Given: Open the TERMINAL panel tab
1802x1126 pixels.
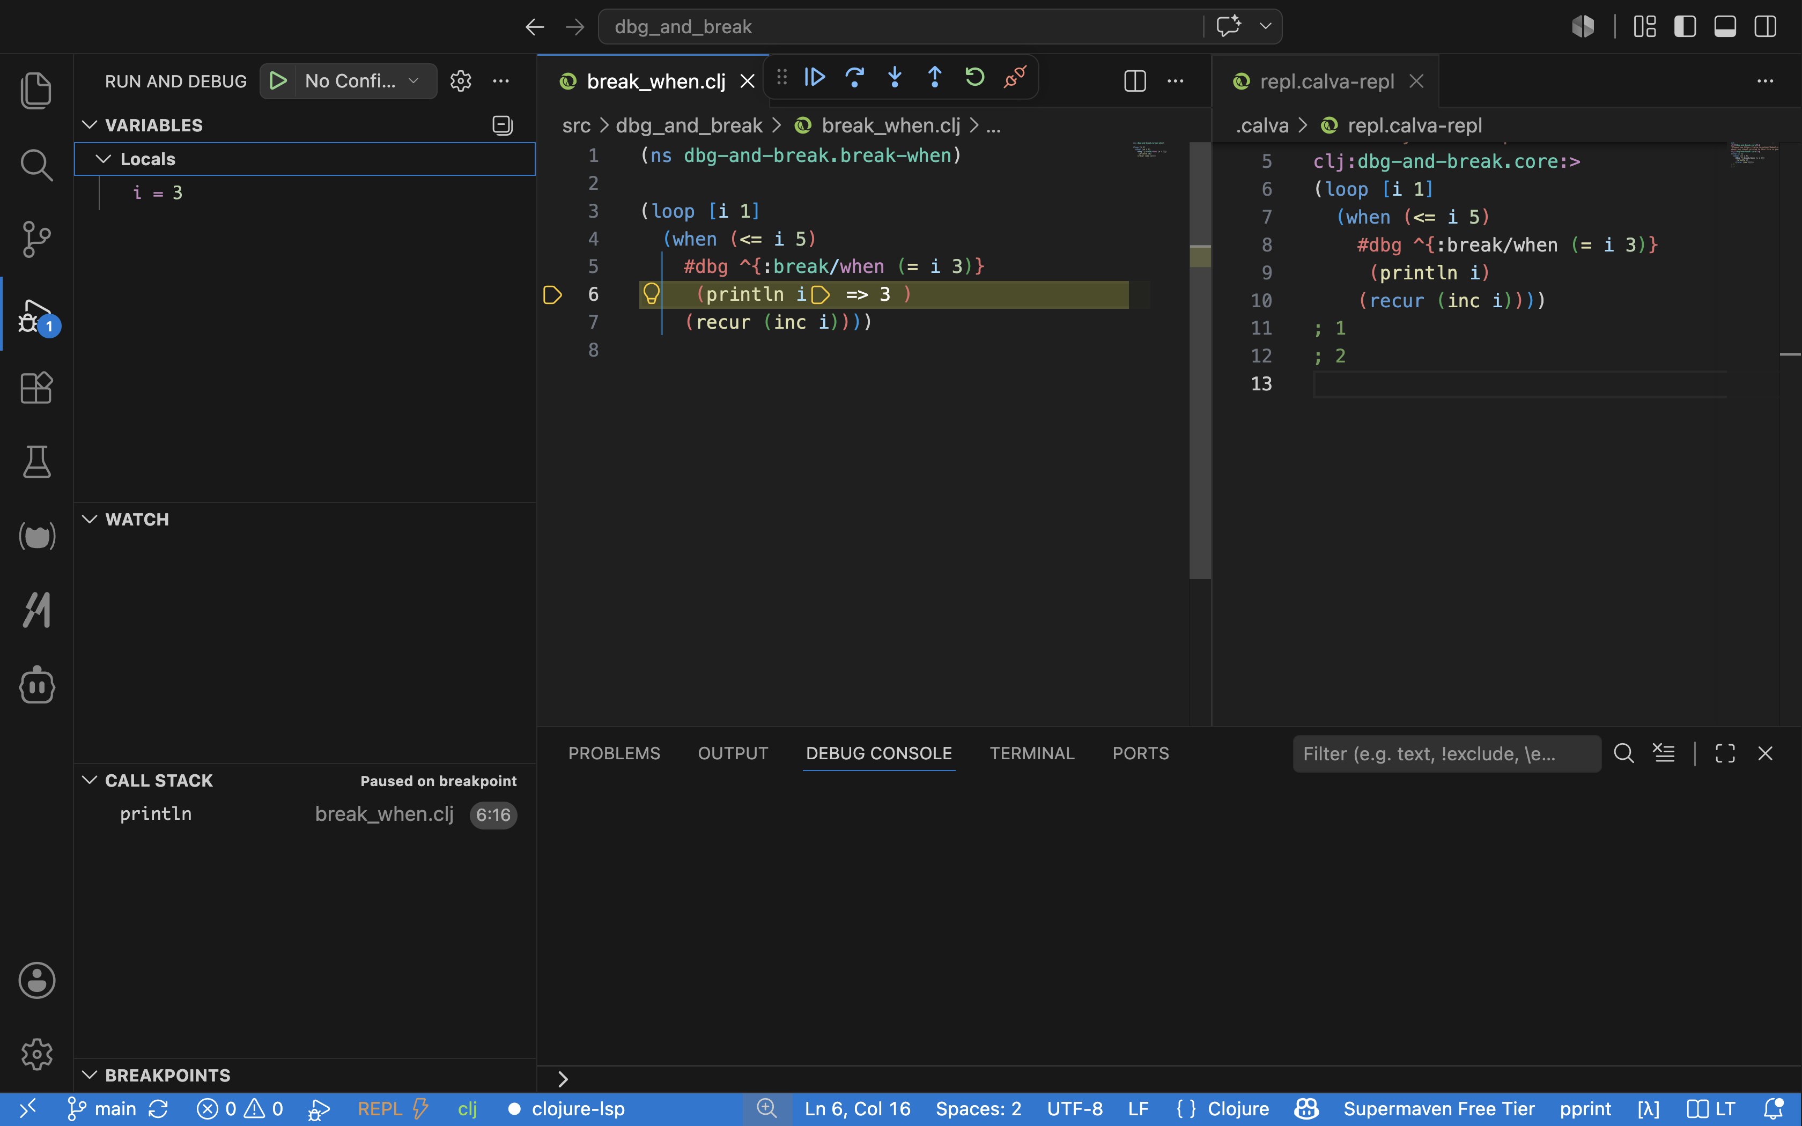Looking at the screenshot, I should click(x=1032, y=753).
